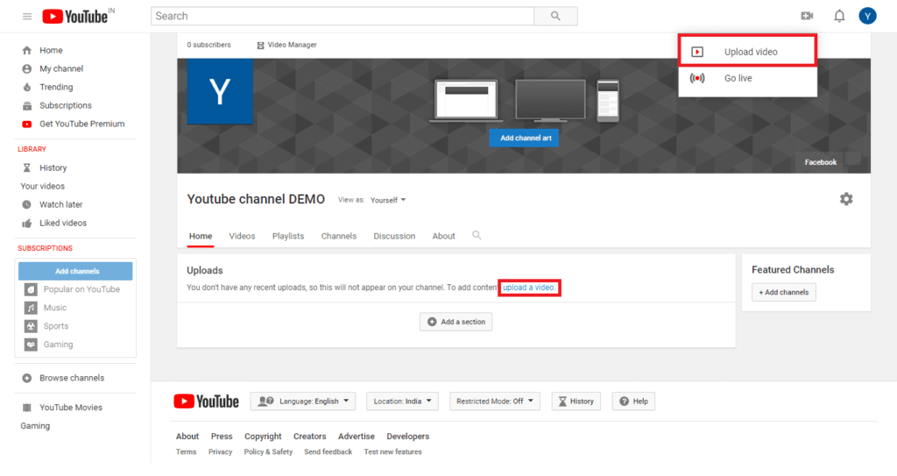The width and height of the screenshot is (897, 476).
Task: Click the Music channel icon
Action: (31, 308)
